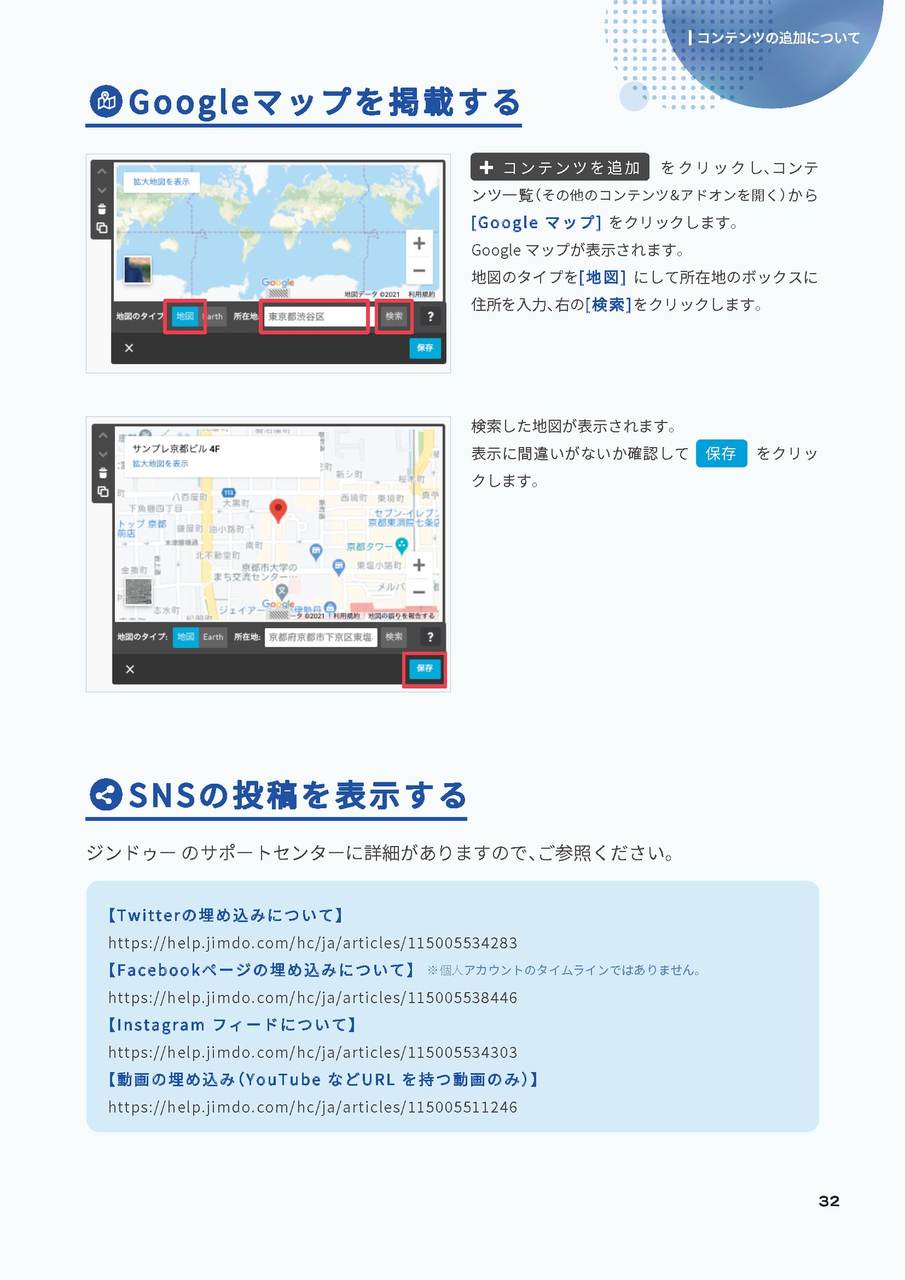Screen dimensions: 905x1280
Task: Select 地図 map type in the world map editor
Action: tap(185, 316)
